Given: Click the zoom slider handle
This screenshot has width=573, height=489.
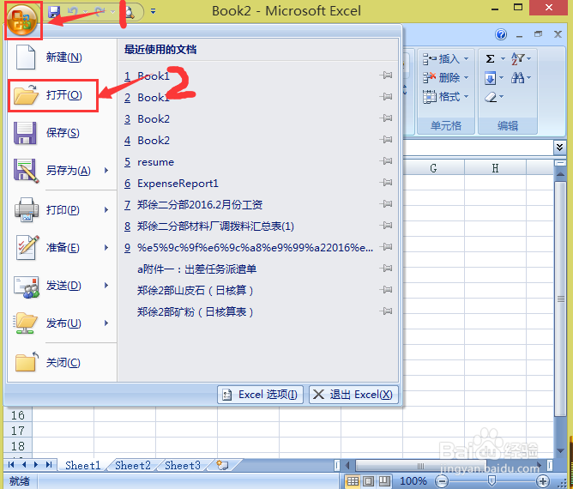Looking at the screenshot, I should (x=492, y=481).
